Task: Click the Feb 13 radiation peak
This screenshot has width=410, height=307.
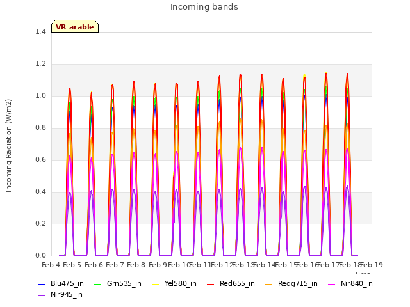Action: (240, 75)
